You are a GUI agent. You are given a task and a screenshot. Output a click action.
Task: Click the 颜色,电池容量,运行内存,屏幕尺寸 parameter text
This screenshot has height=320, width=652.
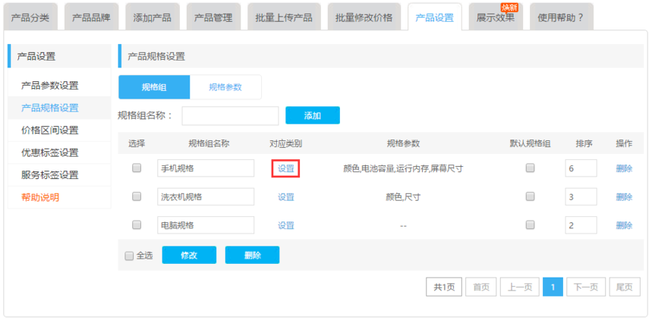pyautogui.click(x=403, y=169)
